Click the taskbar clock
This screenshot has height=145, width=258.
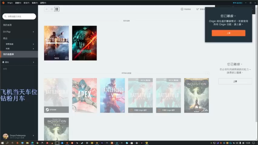(x=248, y=143)
